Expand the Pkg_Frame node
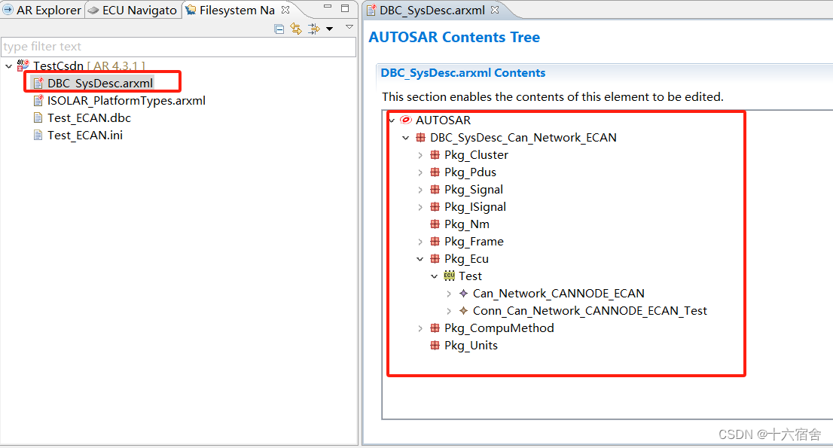 420,242
